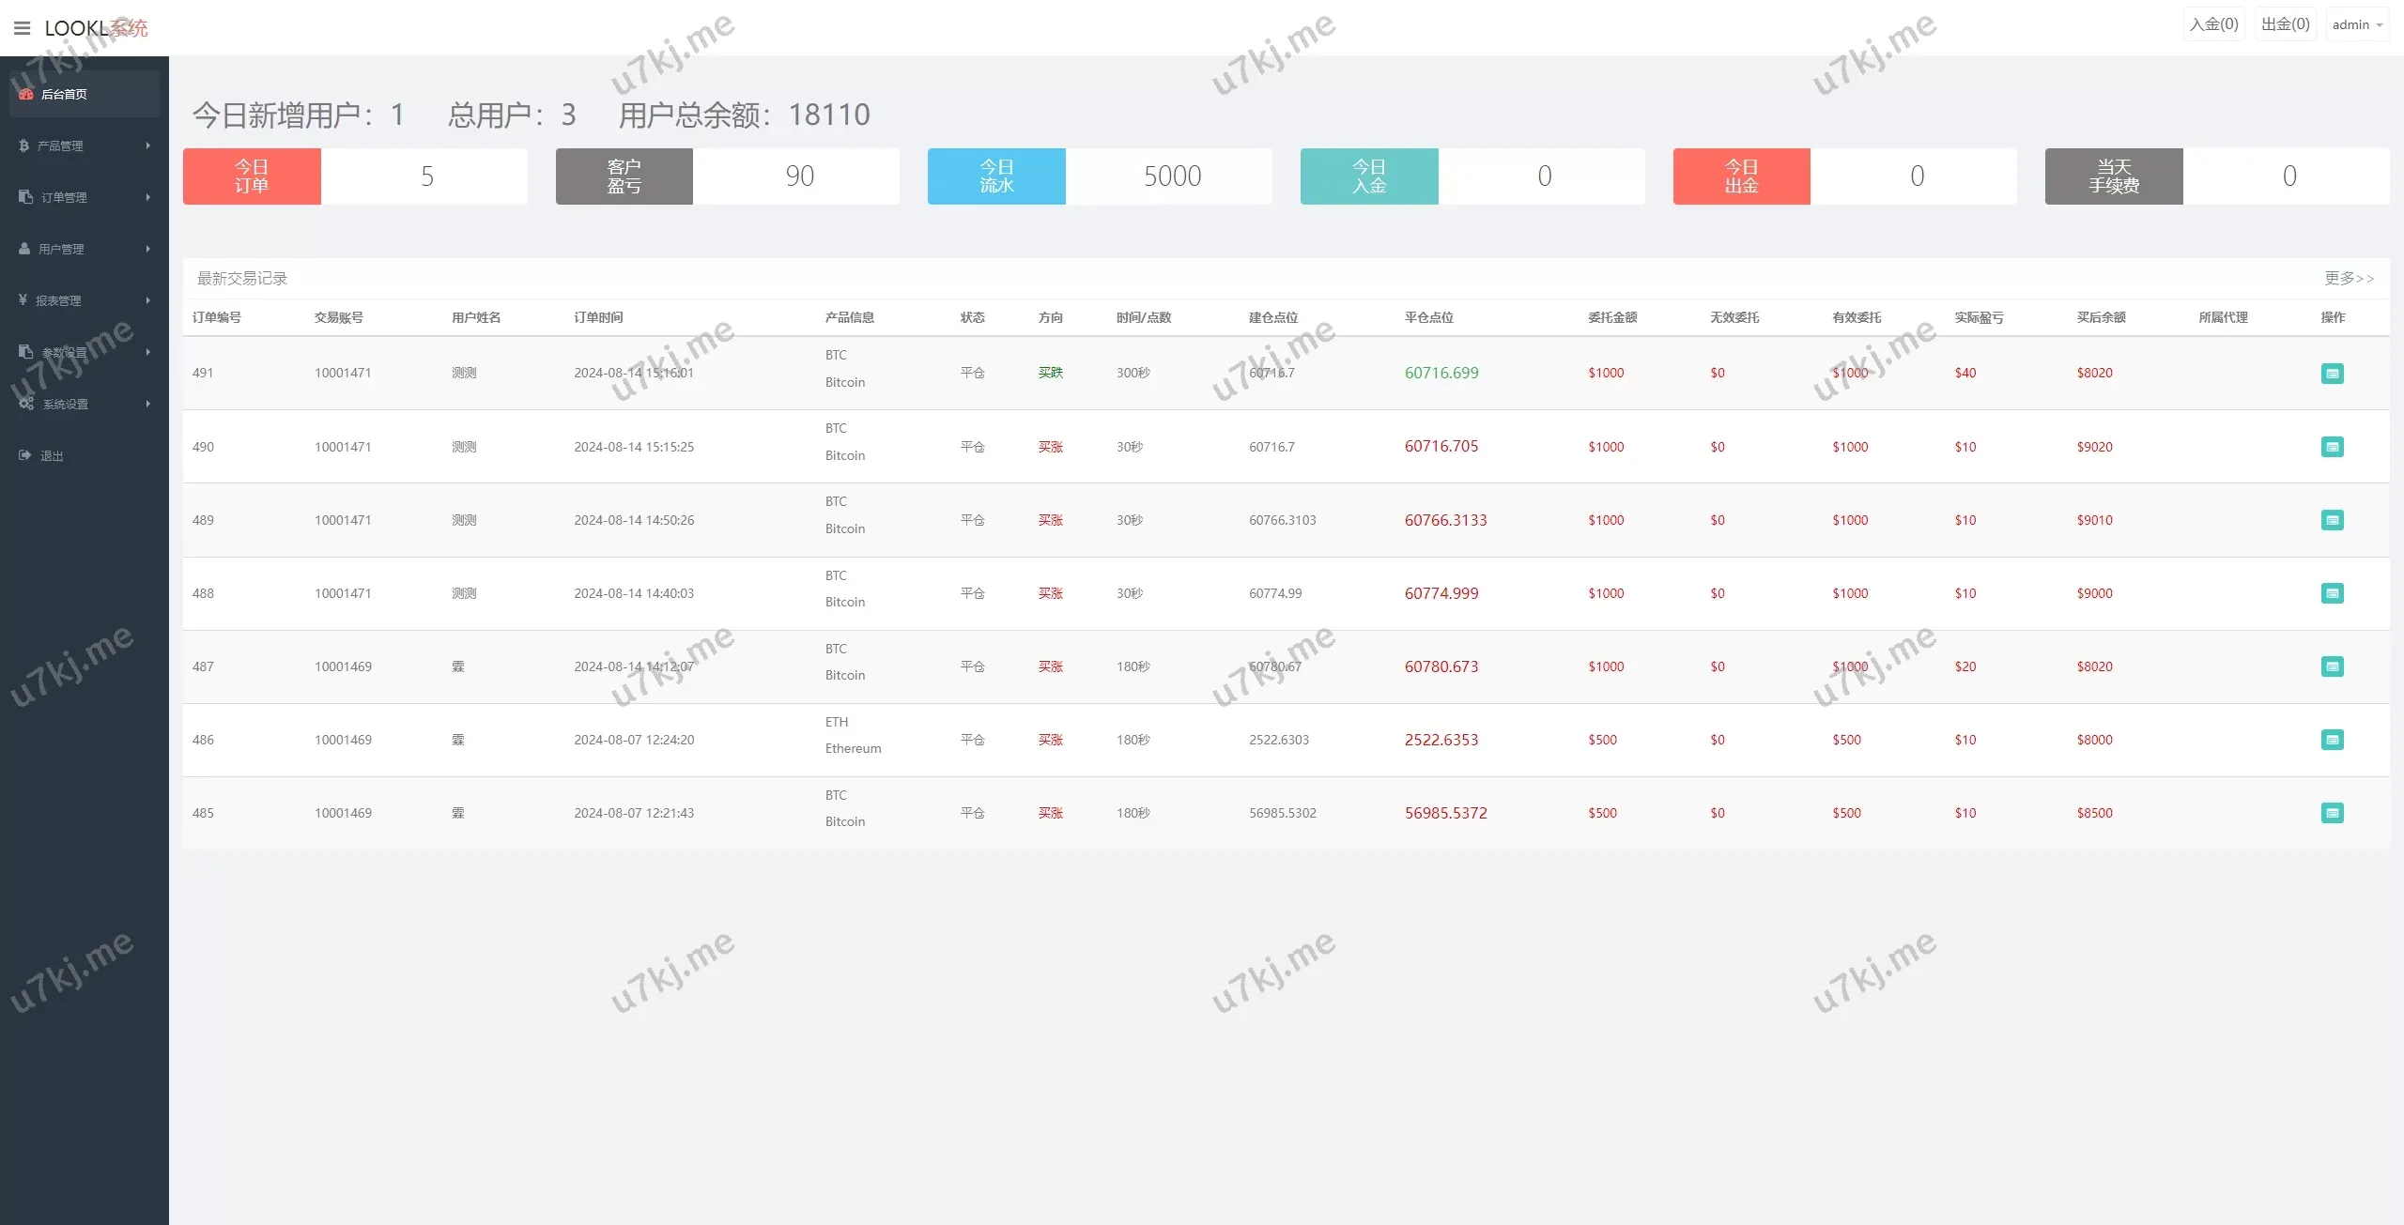This screenshot has width=2404, height=1225.
Task: Open details icon for order 485
Action: (x=2332, y=813)
